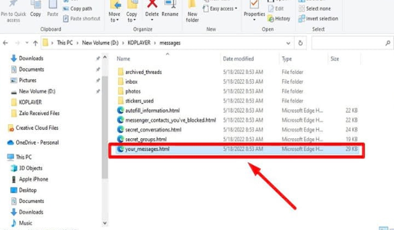Select messenger_contacts_you've_blocked.html
The image size is (394, 230).
click(171, 120)
